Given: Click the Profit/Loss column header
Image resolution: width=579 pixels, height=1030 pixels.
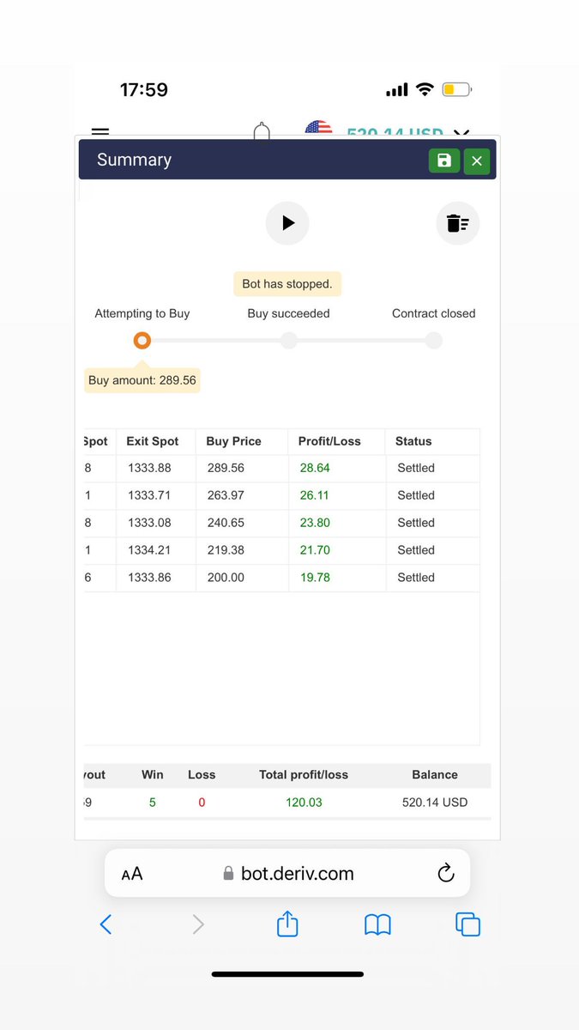Looking at the screenshot, I should pos(329,441).
